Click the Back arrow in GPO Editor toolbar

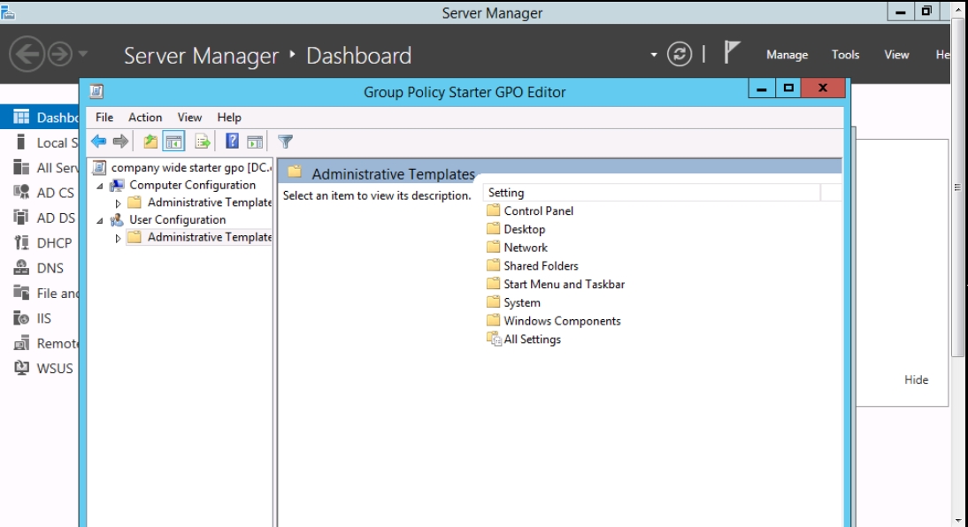tap(99, 141)
